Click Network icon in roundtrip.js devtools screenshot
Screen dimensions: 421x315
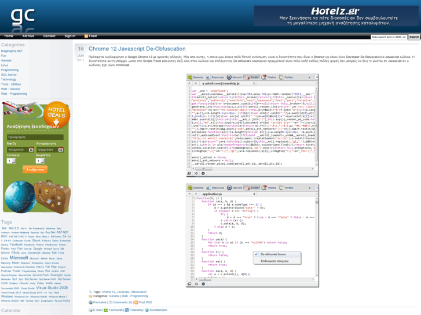(229, 77)
